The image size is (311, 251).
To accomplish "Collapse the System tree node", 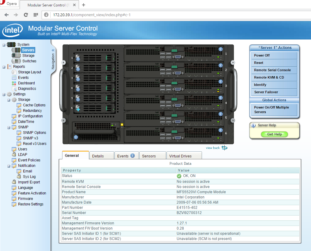I will (x=4, y=45).
